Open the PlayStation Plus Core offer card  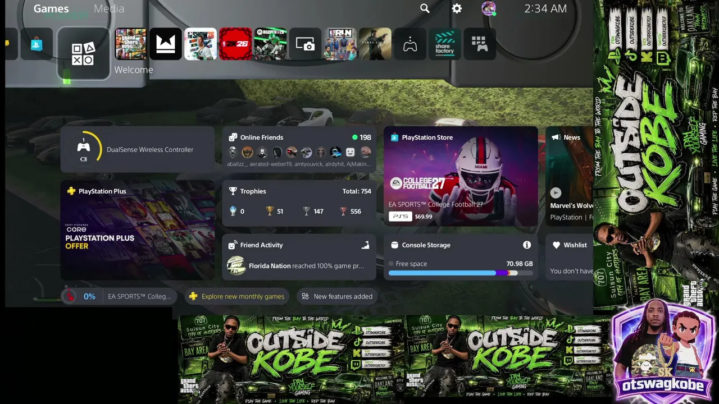point(137,231)
